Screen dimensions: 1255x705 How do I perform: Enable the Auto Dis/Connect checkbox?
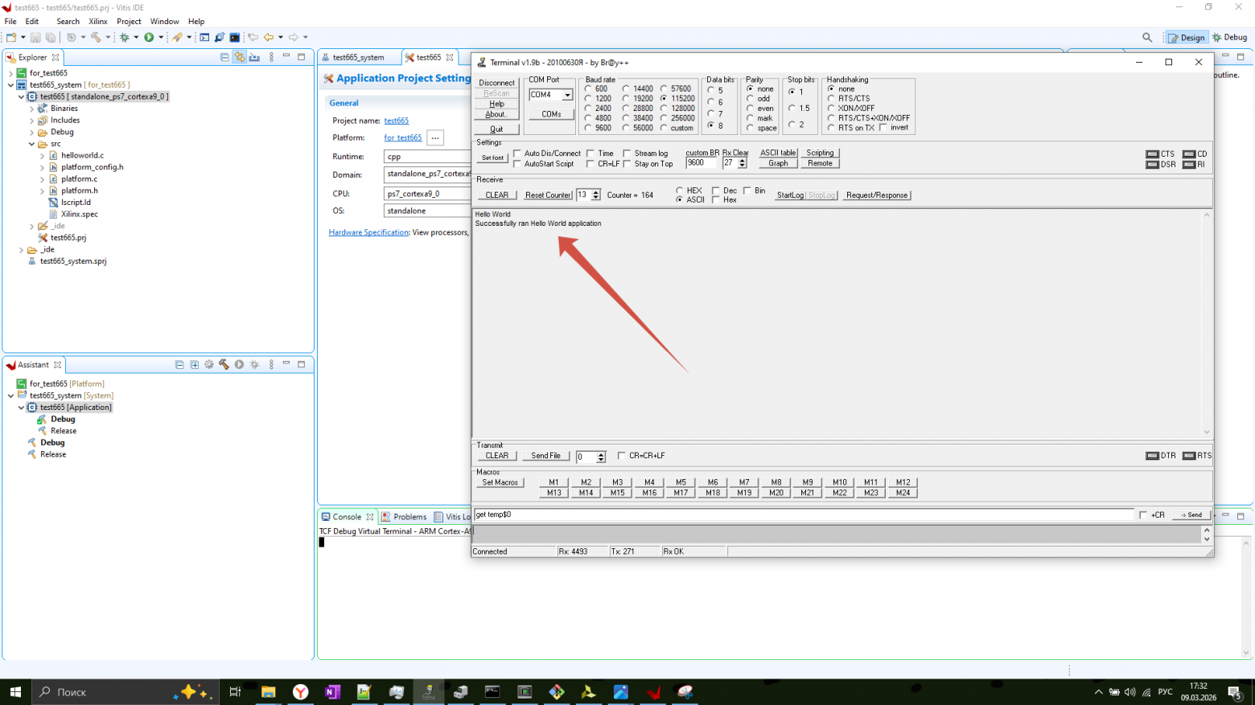click(x=517, y=154)
